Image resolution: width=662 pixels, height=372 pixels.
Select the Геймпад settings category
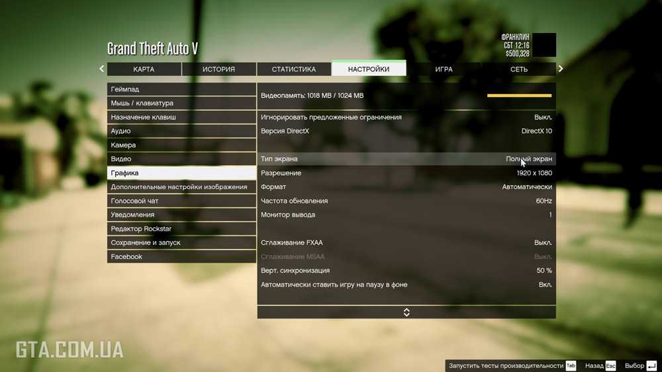[181, 89]
